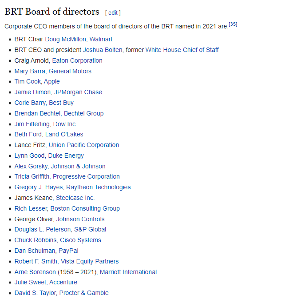The image size is (301, 303).
Task: Click the Lynn Good link
Action: point(30,155)
